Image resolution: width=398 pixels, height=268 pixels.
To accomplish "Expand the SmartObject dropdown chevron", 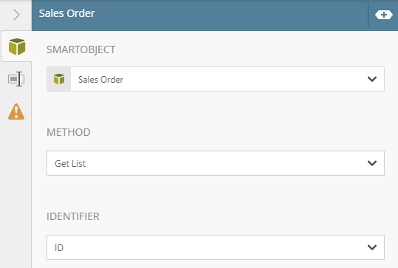I will [x=372, y=79].
